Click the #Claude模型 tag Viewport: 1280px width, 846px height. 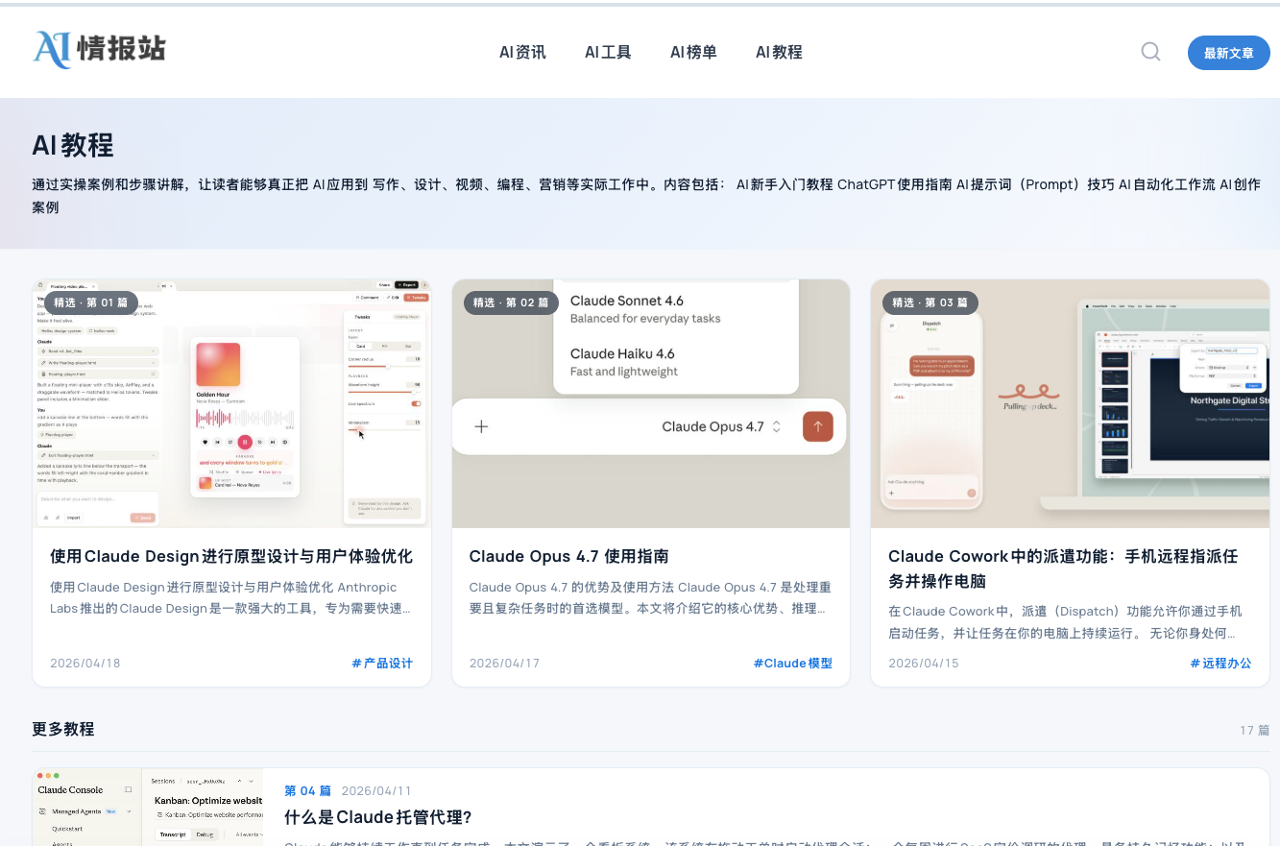coord(792,662)
